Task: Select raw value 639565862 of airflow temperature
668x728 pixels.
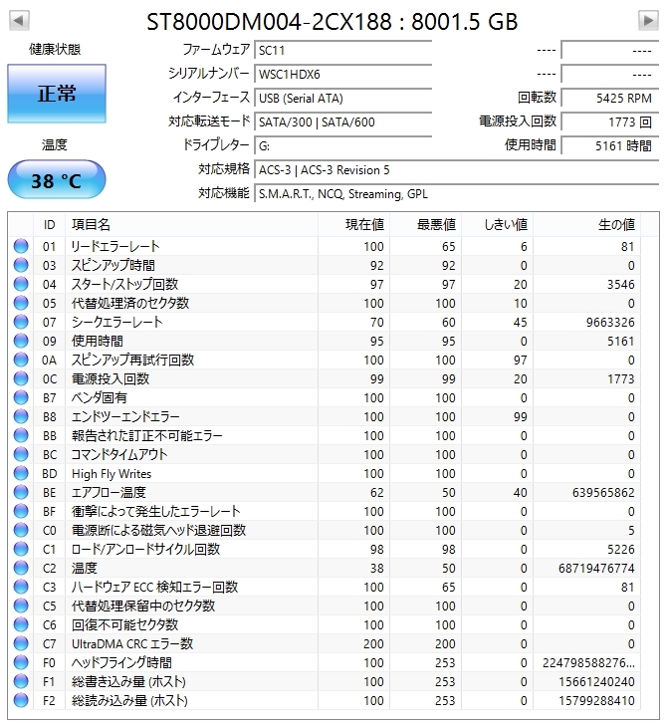Action: point(603,493)
